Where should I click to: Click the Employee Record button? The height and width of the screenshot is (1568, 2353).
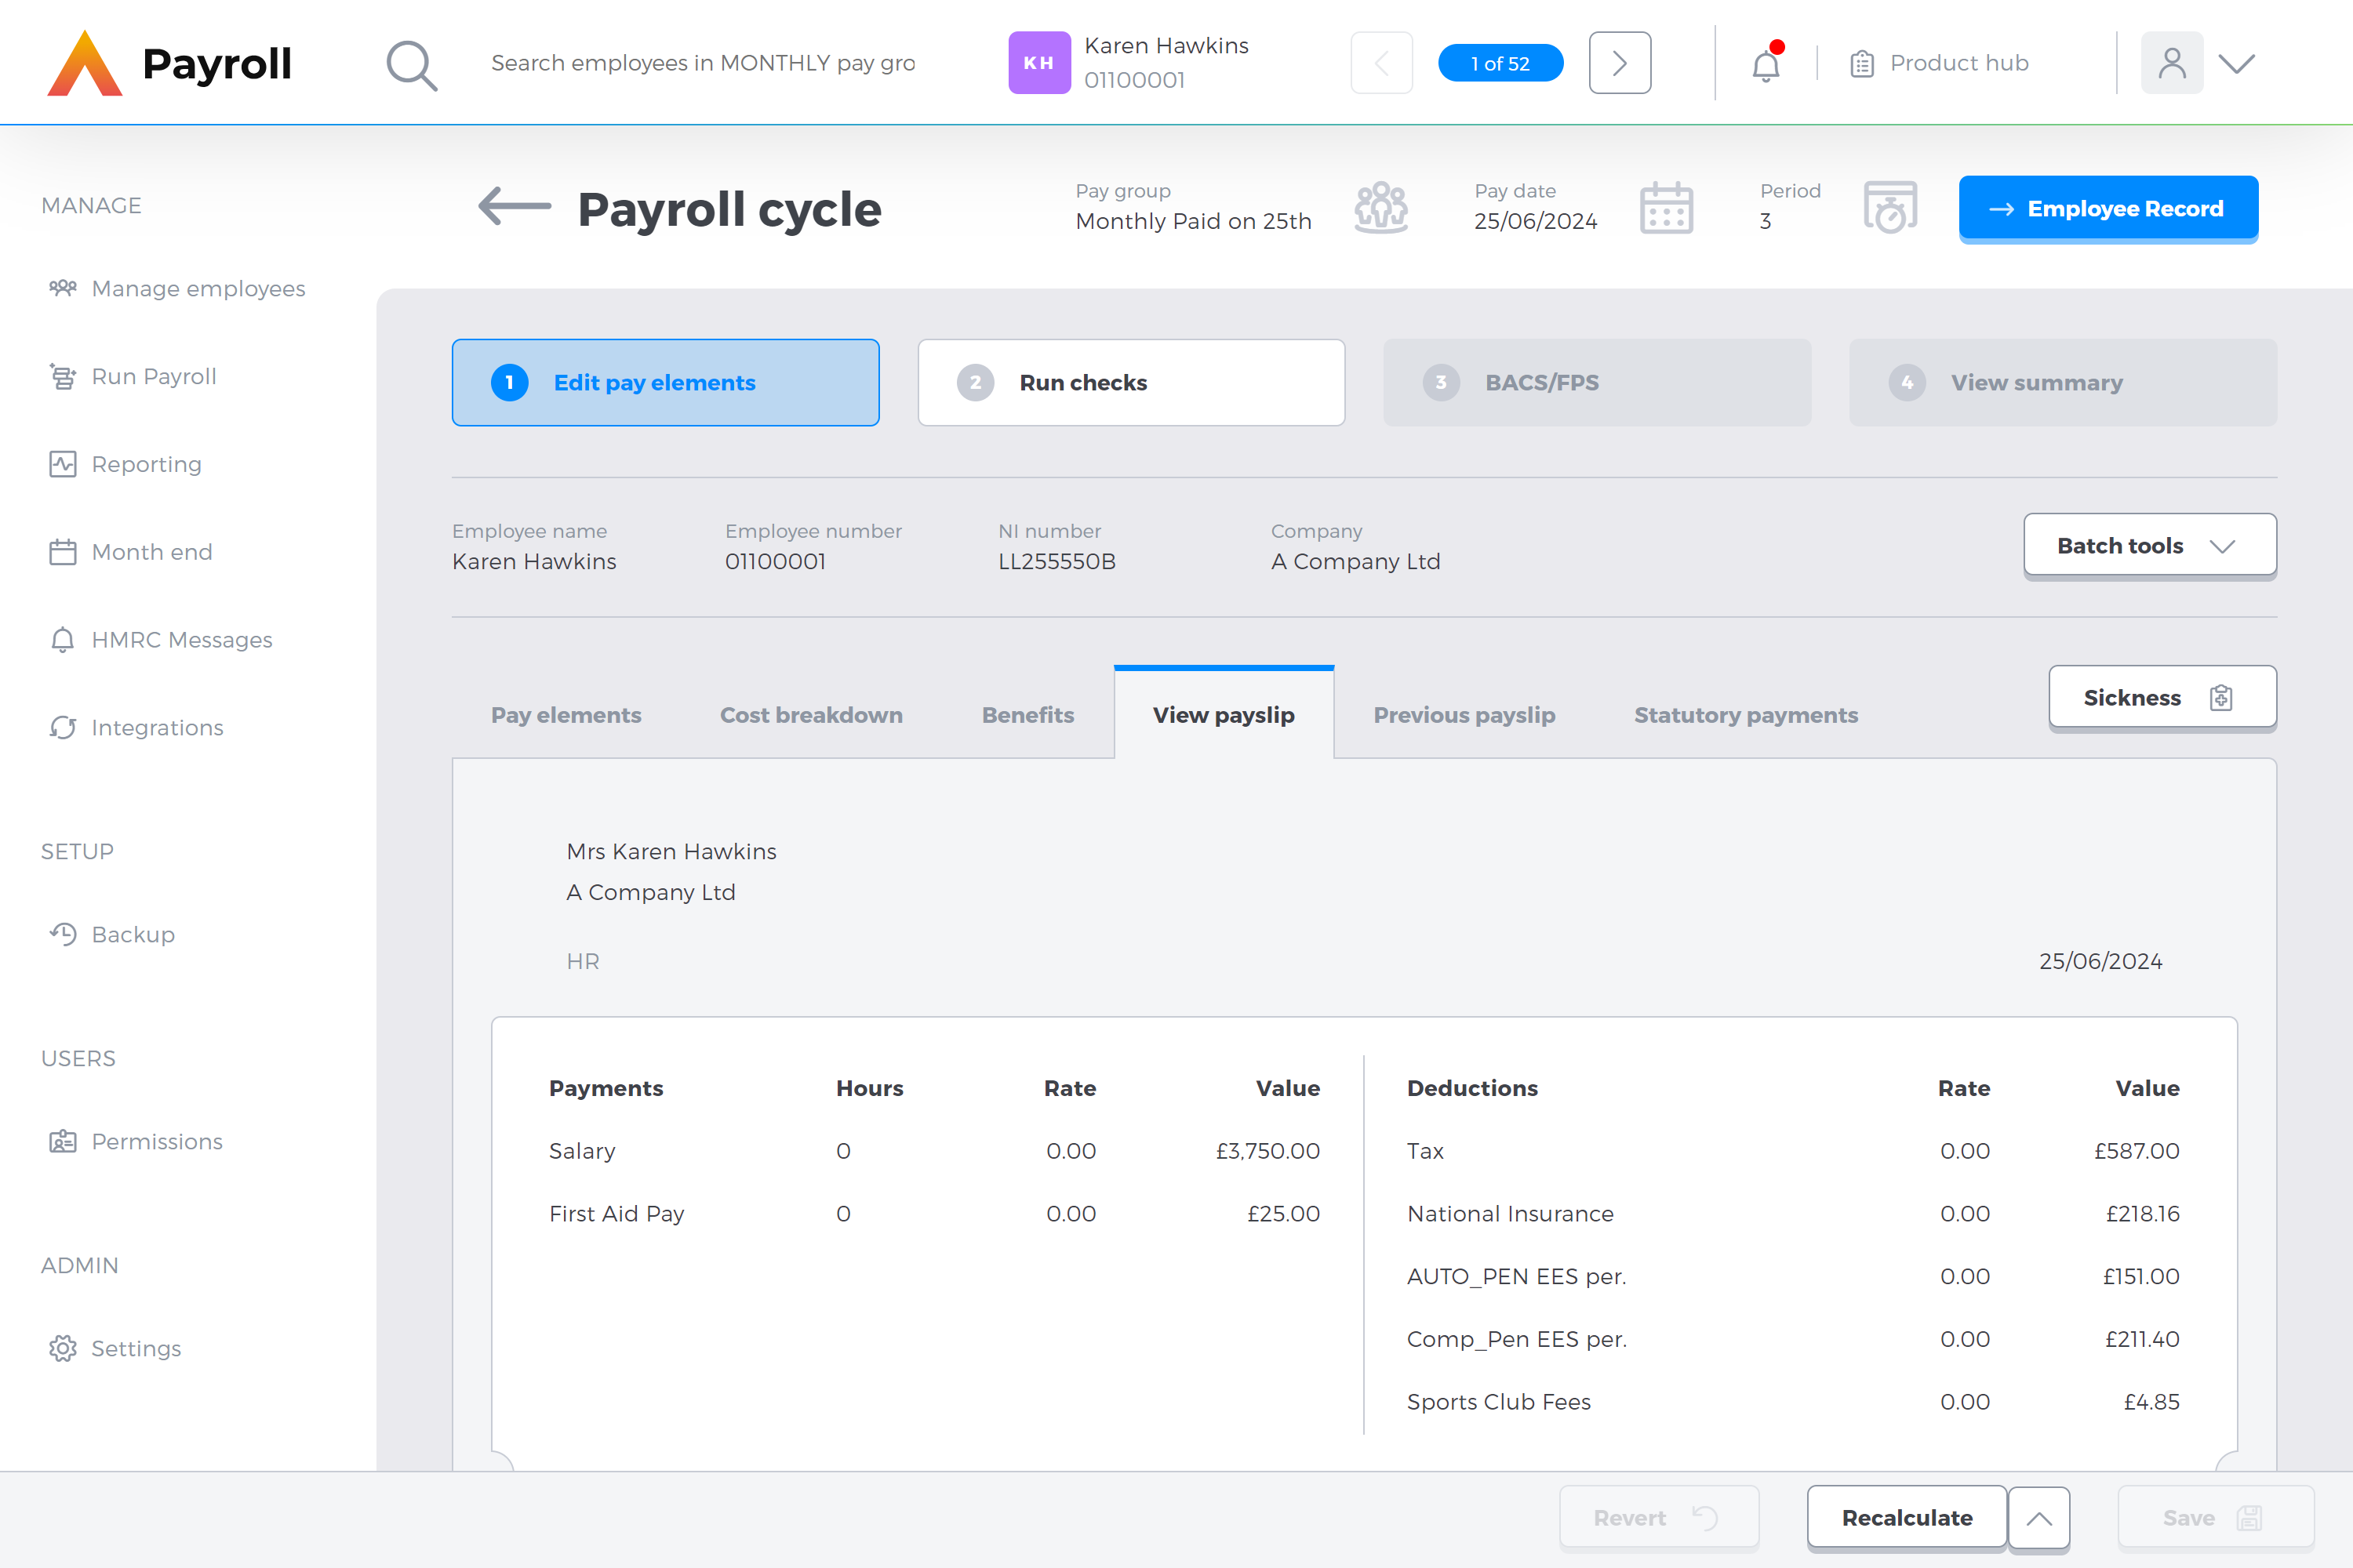coord(2108,208)
